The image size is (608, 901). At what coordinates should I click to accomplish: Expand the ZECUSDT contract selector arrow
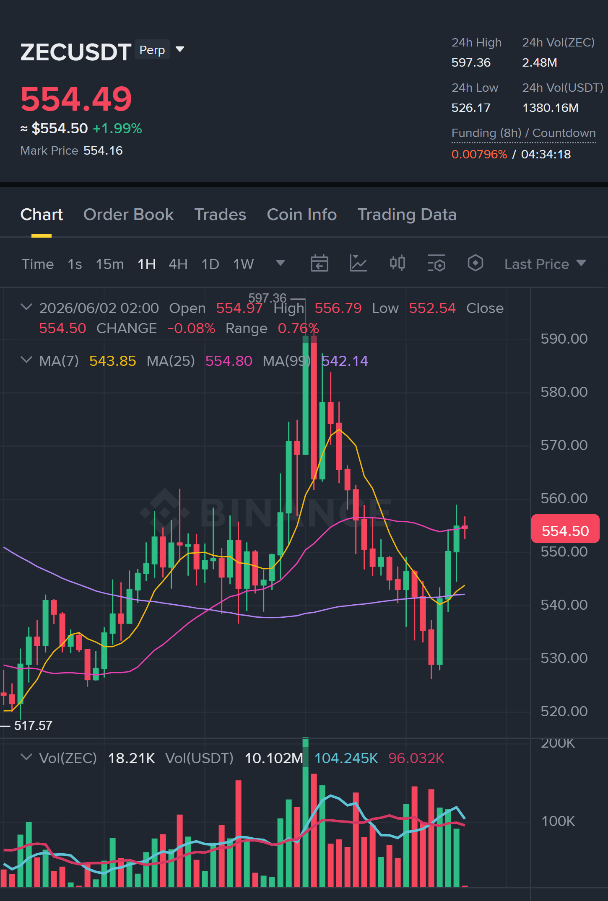[x=180, y=49]
